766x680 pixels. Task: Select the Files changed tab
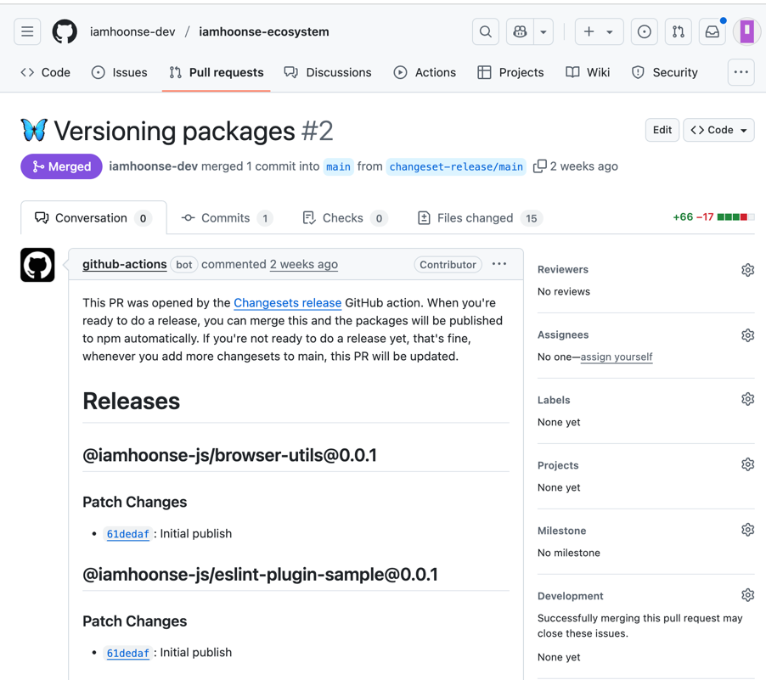click(x=479, y=218)
